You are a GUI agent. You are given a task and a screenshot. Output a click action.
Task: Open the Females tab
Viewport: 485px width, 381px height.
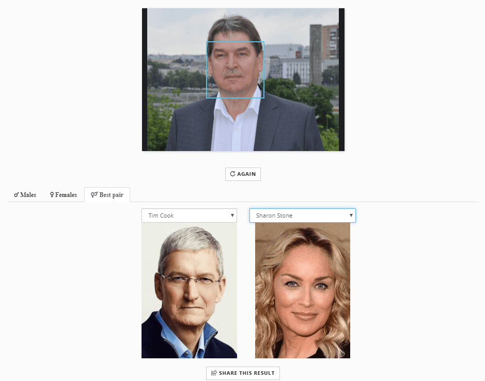pyautogui.click(x=64, y=195)
